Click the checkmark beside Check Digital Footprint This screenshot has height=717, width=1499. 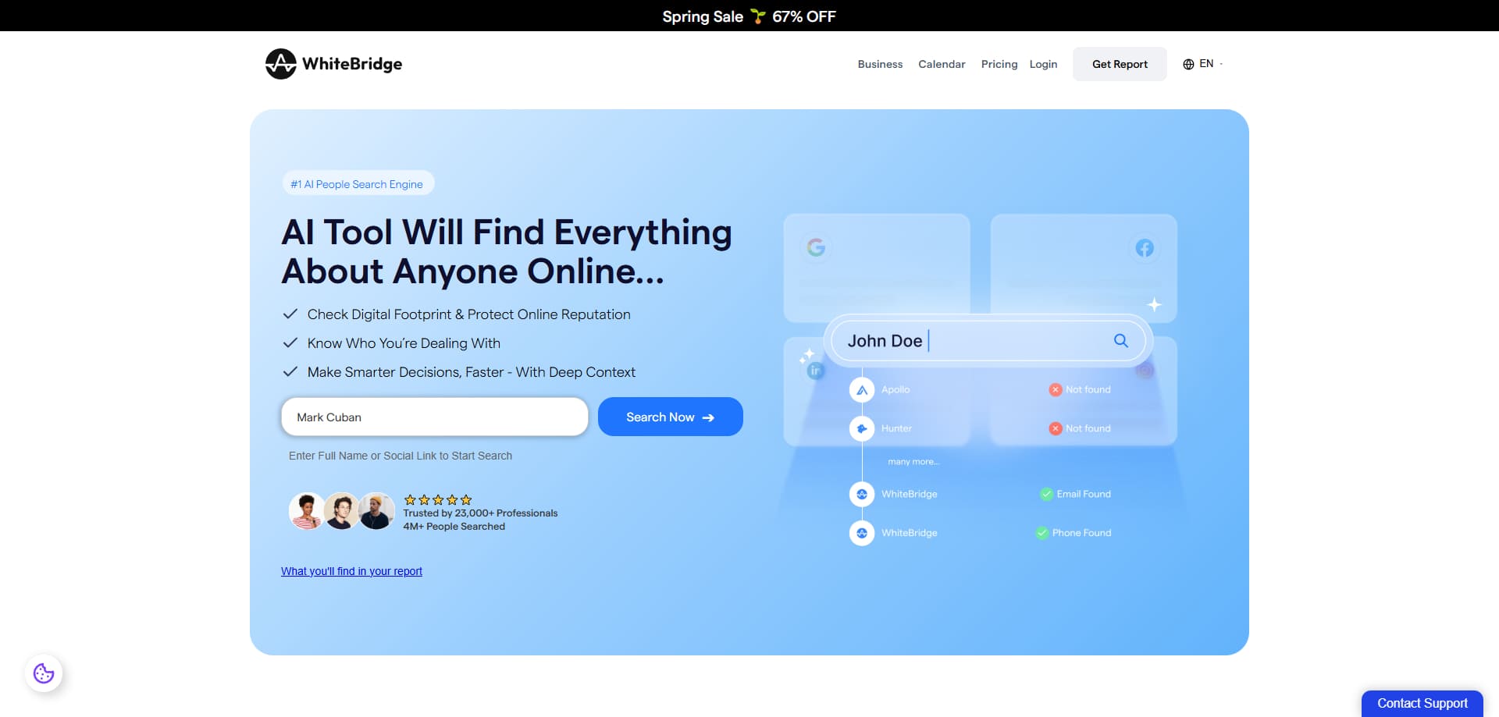pyautogui.click(x=290, y=314)
